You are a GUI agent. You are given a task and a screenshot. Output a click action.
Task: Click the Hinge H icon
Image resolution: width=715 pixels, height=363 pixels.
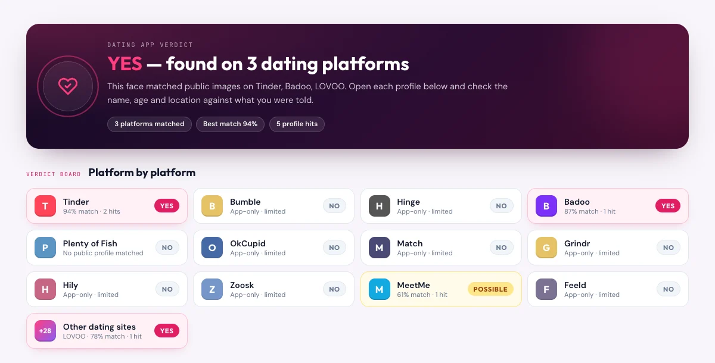380,206
